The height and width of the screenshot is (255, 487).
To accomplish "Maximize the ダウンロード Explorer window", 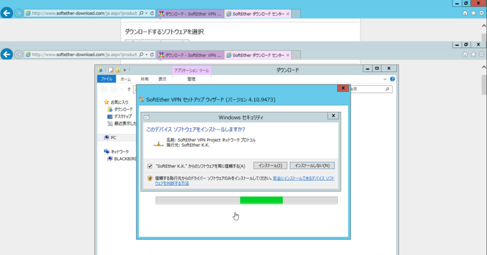I will pyautogui.click(x=377, y=68).
